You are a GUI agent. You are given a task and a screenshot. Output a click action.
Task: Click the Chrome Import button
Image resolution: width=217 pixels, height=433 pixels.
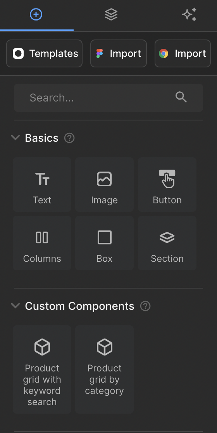[x=183, y=53]
